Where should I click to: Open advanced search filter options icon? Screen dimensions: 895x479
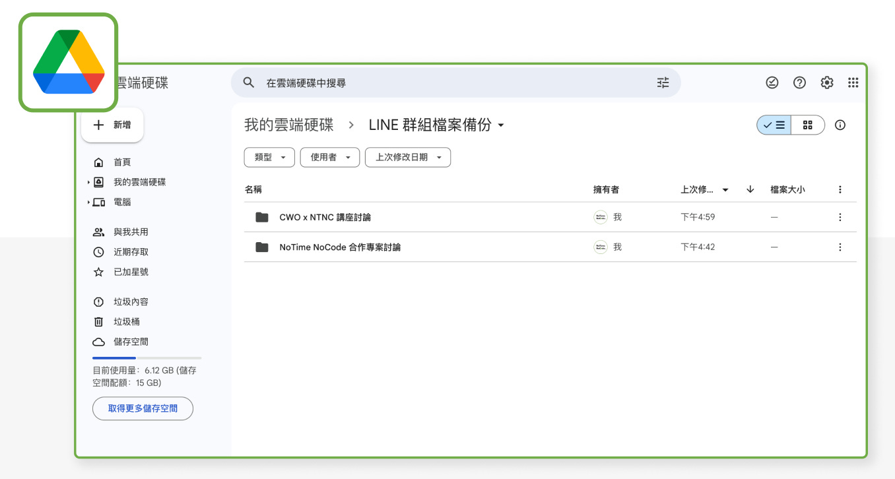(663, 82)
